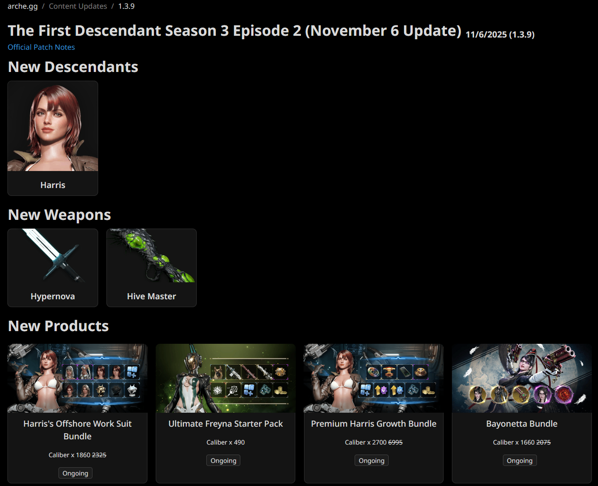
Task: Click Ongoing badge under Premium Harris Growth Bundle
Action: coord(372,461)
